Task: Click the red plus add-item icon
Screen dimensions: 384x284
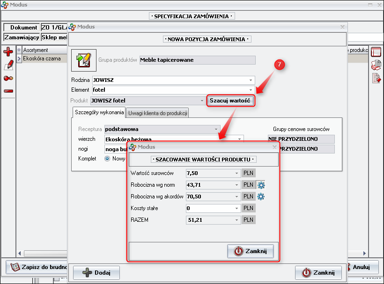Action: click(x=8, y=52)
